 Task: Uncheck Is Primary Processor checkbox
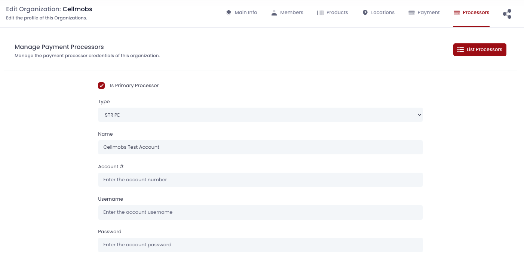[x=101, y=86]
